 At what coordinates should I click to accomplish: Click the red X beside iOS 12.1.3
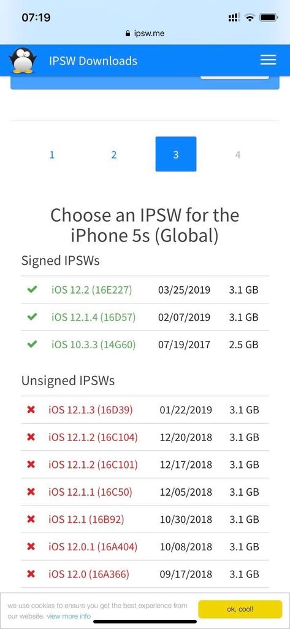pos(31,410)
